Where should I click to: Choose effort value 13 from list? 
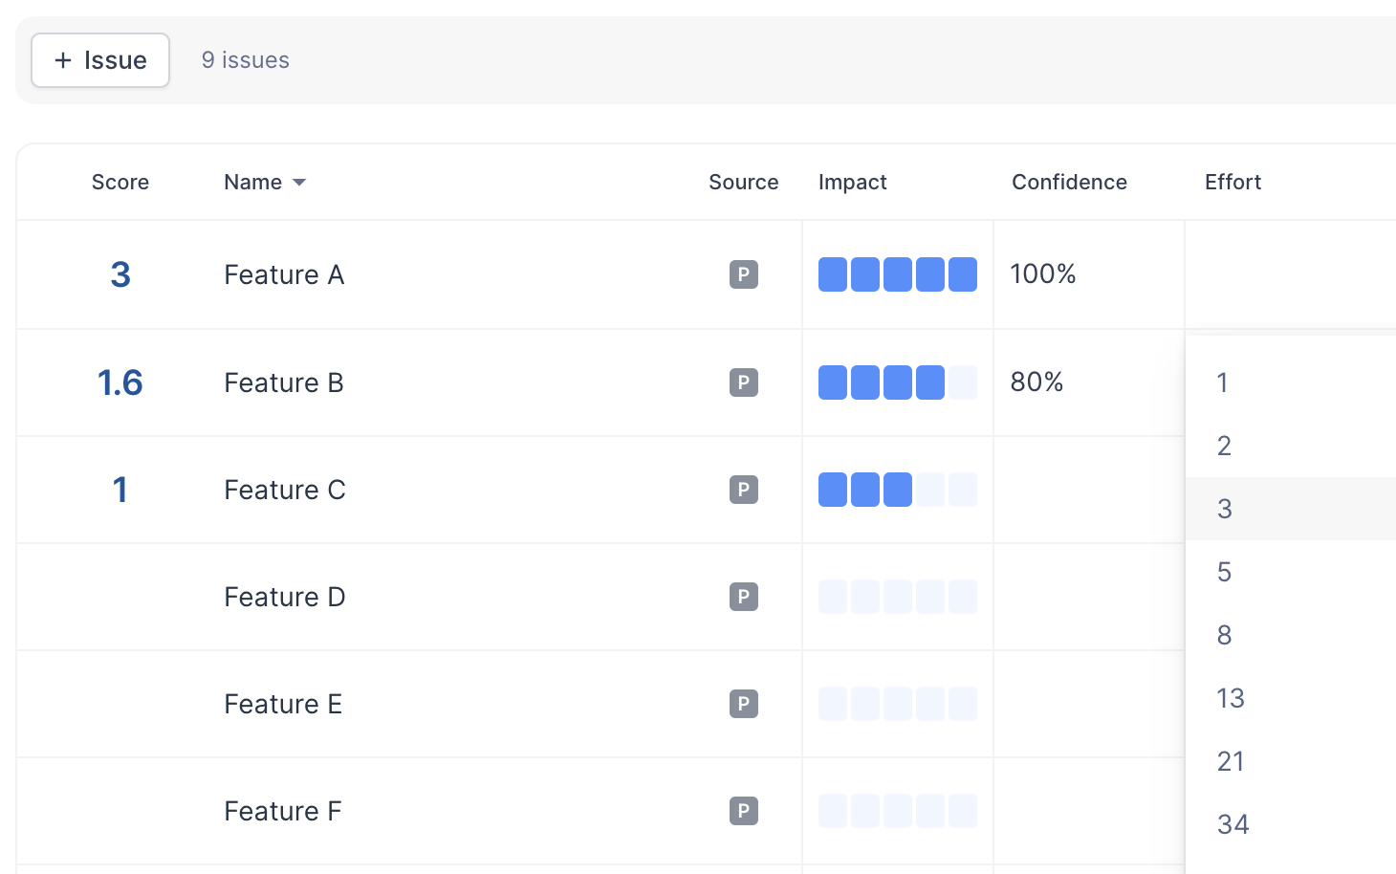click(x=1231, y=698)
